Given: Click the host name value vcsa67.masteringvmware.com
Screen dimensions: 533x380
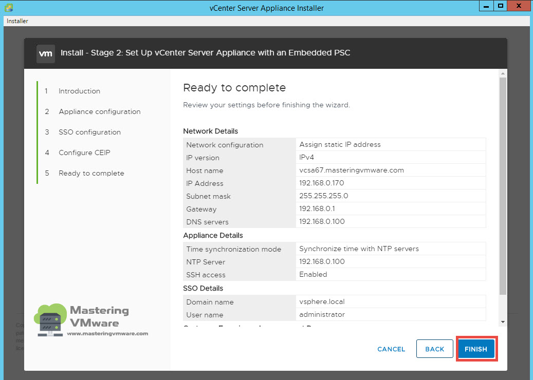Looking at the screenshot, I should pos(352,170).
